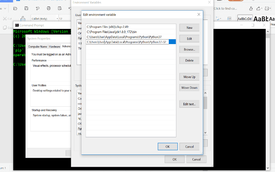The image size is (275, 172).
Task: Open Print Preview from the WPS toolbar
Action: 60,8
